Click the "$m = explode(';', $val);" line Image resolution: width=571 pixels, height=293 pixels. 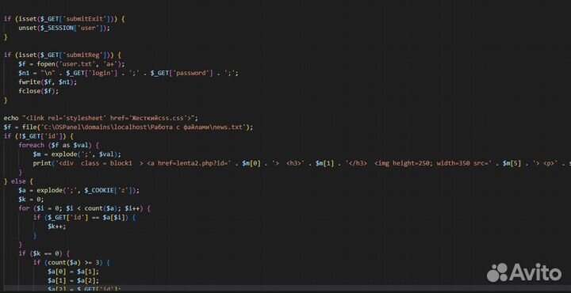pyautogui.click(x=77, y=154)
